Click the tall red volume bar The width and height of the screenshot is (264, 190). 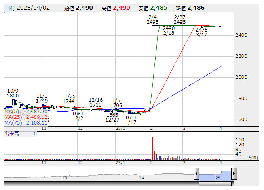152,149
